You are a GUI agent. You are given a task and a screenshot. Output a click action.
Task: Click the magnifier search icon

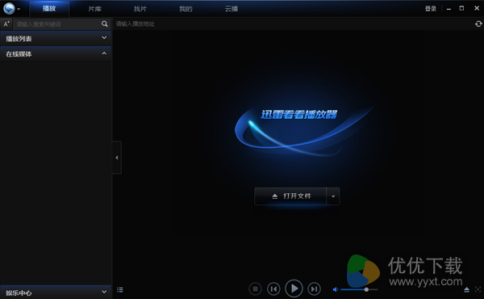[105, 23]
